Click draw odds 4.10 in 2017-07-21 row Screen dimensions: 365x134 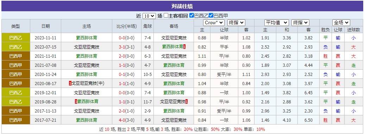[x=287, y=120]
